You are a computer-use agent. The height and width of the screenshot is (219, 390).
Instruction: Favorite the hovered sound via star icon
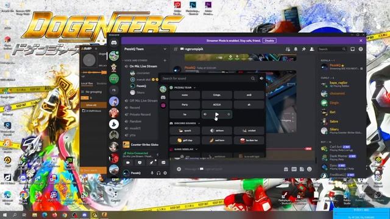[x=229, y=114]
